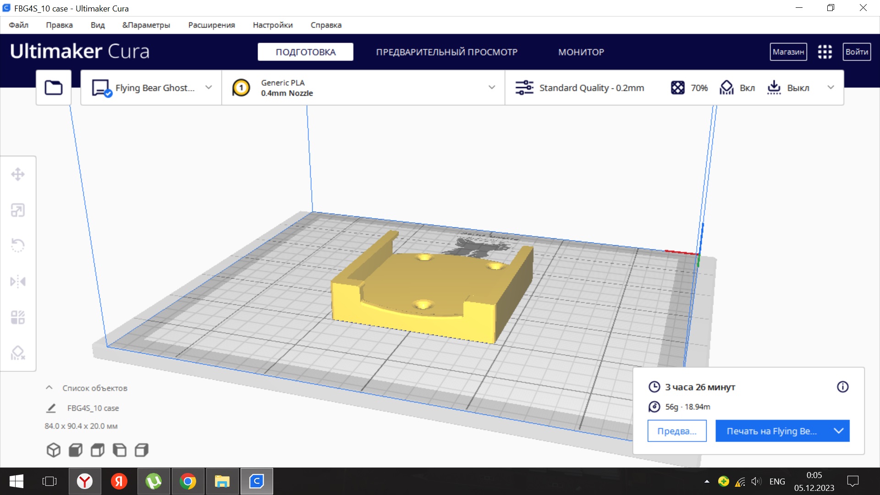
Task: Show print time info details
Action: pos(842,387)
